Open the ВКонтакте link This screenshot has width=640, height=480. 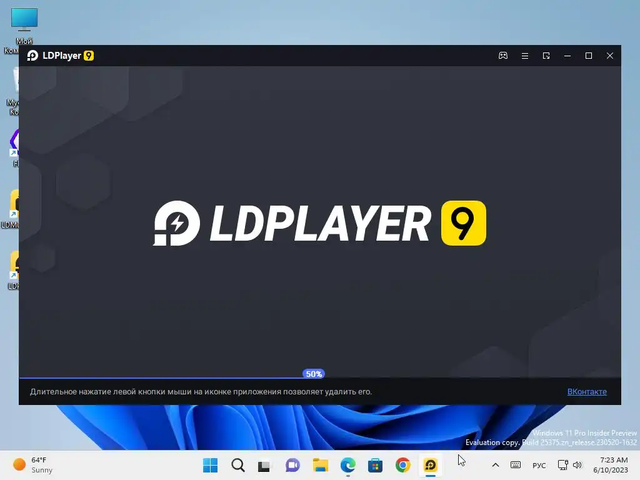[x=587, y=391]
